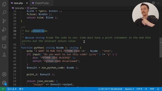Click line number 39 in gutter
The height and width of the screenshot is (91, 162).
[15, 31]
